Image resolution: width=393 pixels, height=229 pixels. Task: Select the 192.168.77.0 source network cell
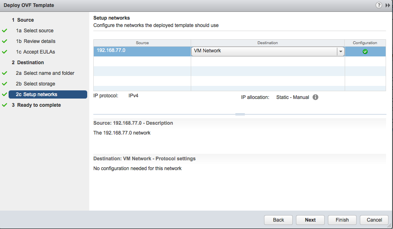pyautogui.click(x=142, y=51)
